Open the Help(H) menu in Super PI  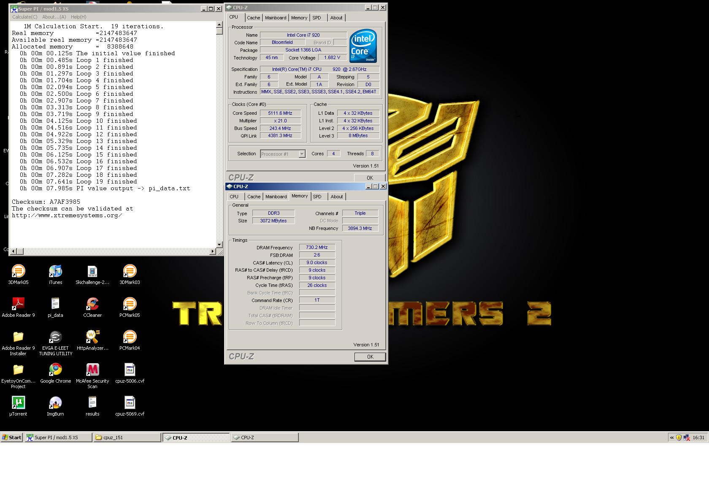[78, 17]
